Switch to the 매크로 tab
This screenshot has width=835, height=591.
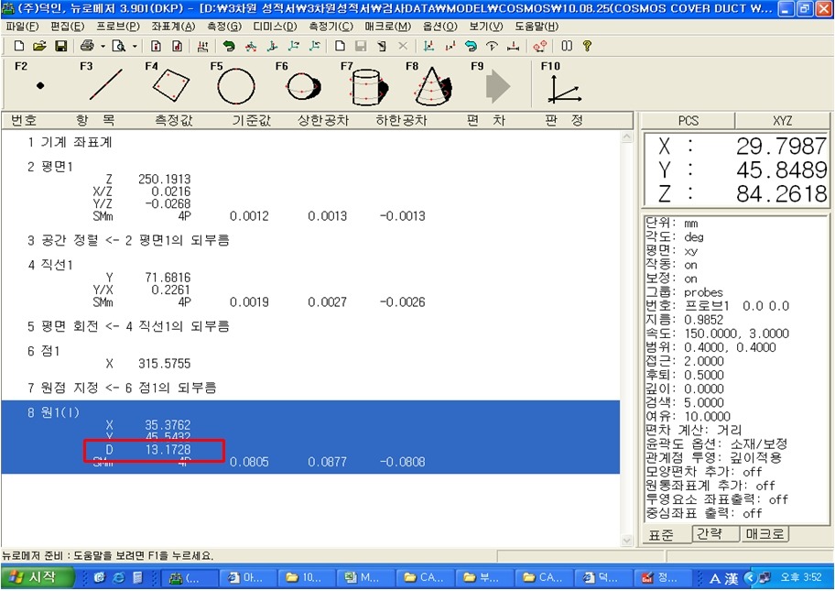click(764, 534)
